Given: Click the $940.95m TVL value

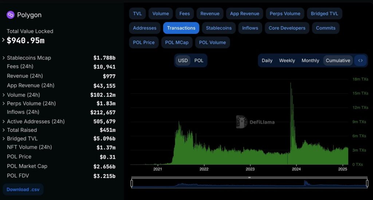Looking at the screenshot, I should (25, 40).
